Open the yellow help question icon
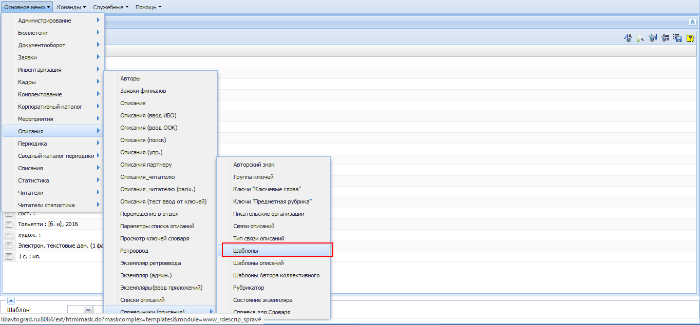Image resolution: width=700 pixels, height=325 pixels. click(x=690, y=38)
